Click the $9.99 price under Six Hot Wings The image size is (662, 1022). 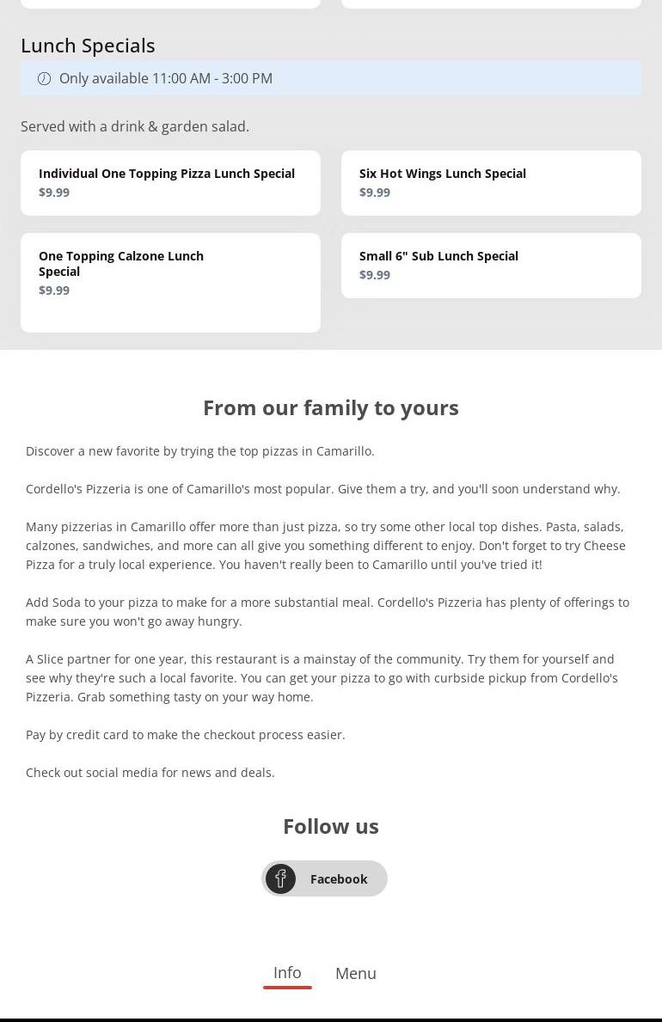[x=375, y=193]
